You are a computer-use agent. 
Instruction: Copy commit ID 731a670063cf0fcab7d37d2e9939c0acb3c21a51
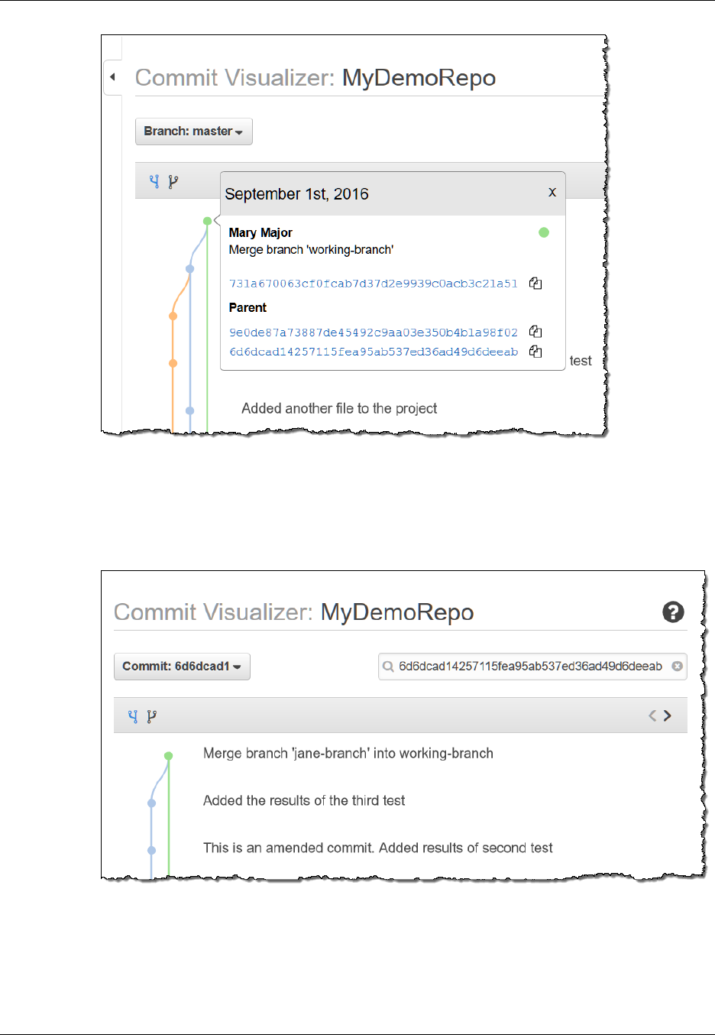tap(535, 283)
